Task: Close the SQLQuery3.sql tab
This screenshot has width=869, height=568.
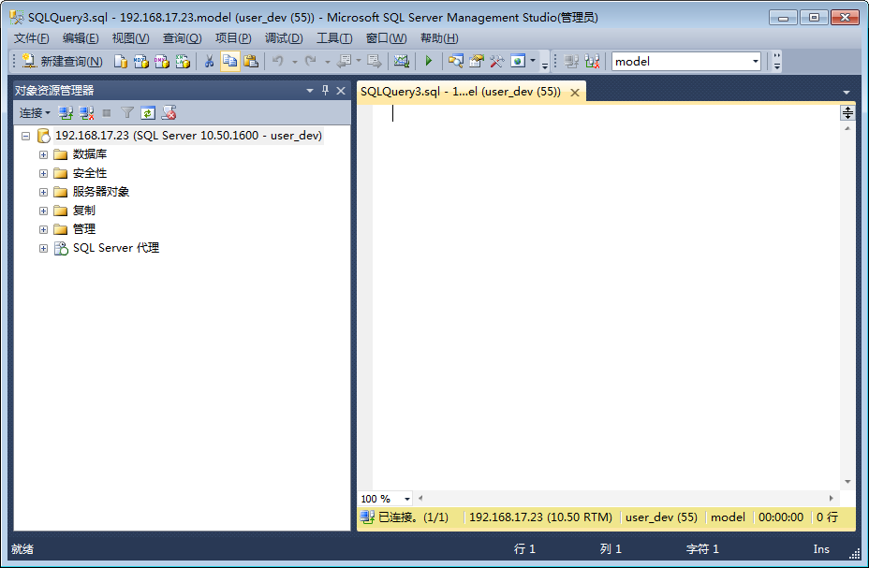Action: coord(575,92)
